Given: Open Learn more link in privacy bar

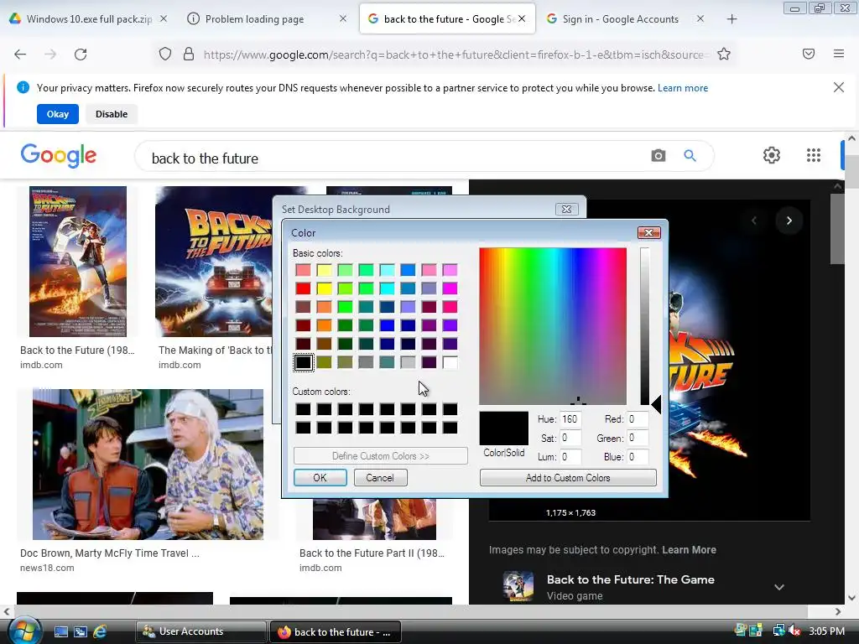Looking at the screenshot, I should (683, 87).
